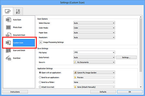Click the Scan Options group heading
This screenshot has width=145, height=96.
42,19
